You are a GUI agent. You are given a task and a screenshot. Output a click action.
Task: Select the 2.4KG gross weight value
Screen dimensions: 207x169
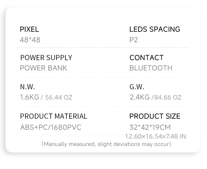pyautogui.click(x=139, y=97)
